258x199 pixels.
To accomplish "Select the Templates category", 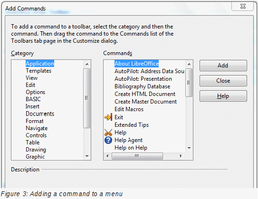I will click(38, 71).
